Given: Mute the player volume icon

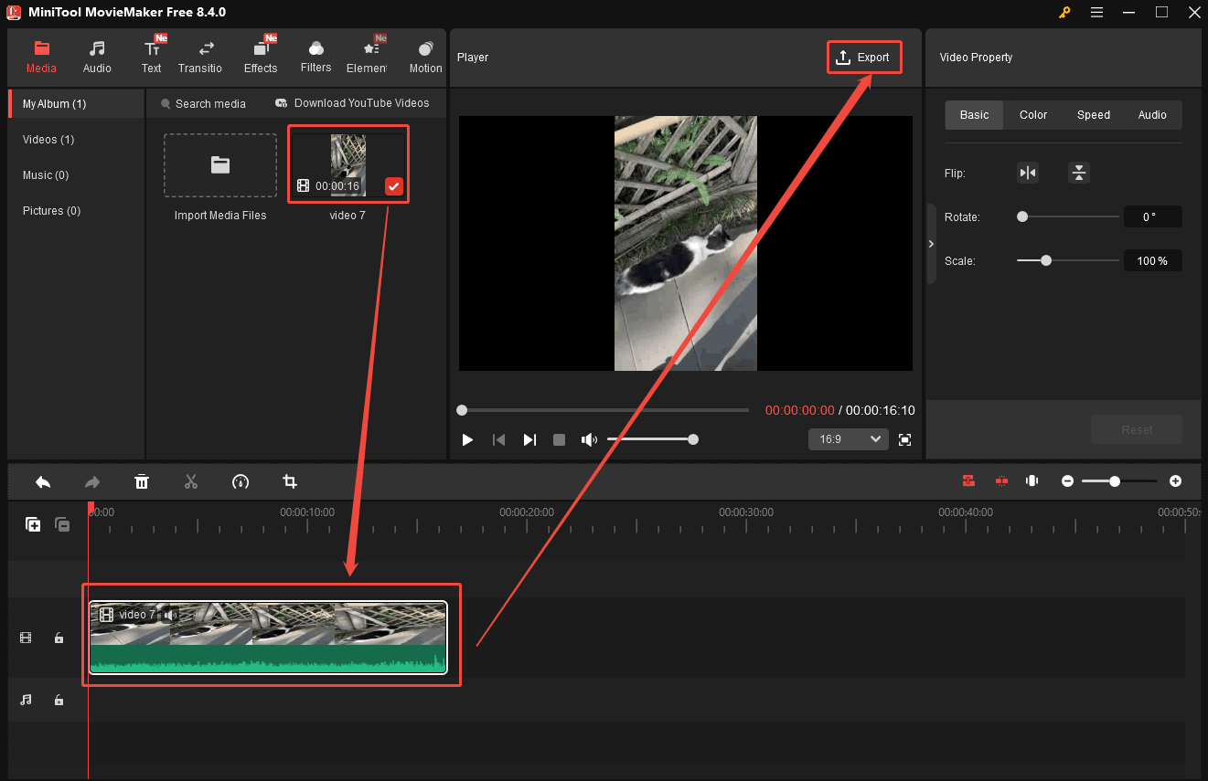Looking at the screenshot, I should (x=589, y=439).
